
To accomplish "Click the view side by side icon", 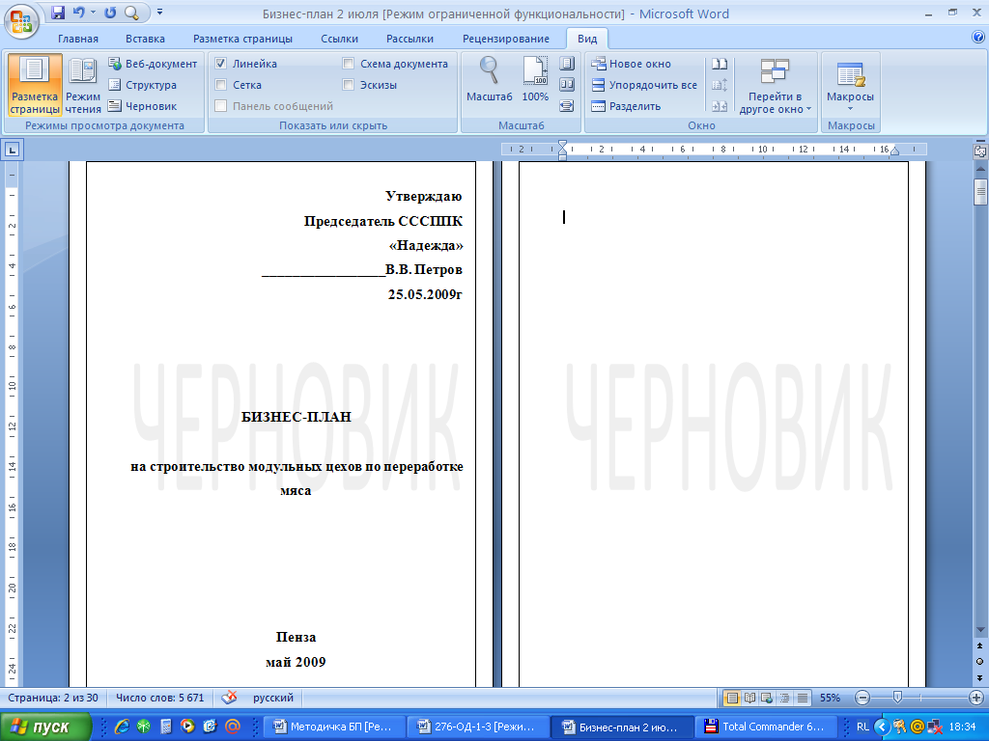I will pos(720,64).
